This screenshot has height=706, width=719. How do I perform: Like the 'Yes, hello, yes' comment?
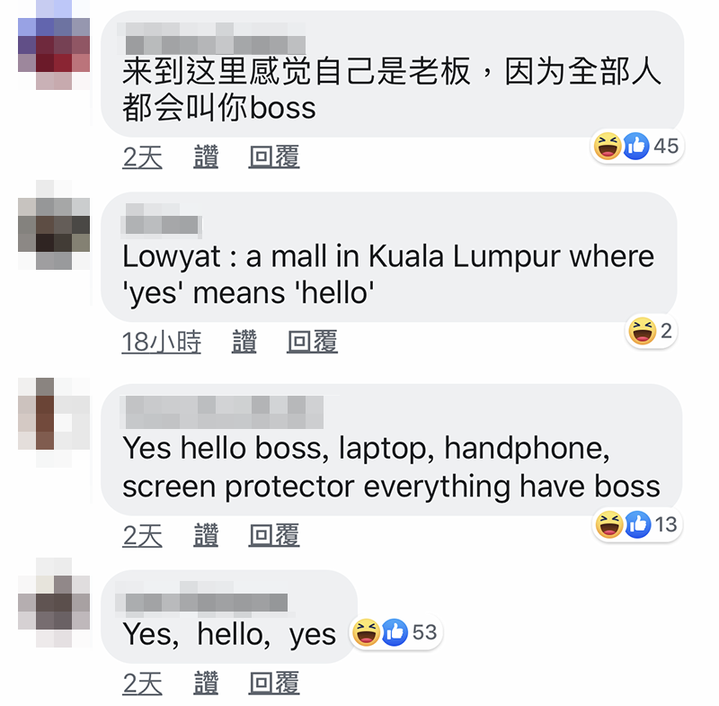[206, 683]
